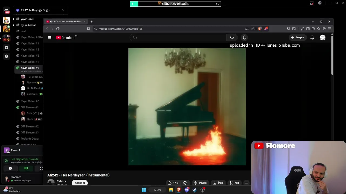Open Windows taskbar search Ara
The height and width of the screenshot is (194, 346).
click(x=157, y=190)
